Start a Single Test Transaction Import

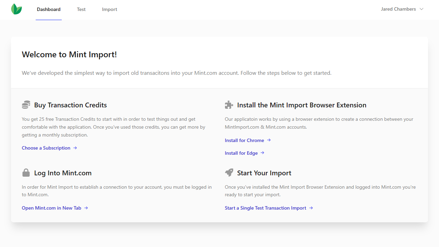point(265,208)
